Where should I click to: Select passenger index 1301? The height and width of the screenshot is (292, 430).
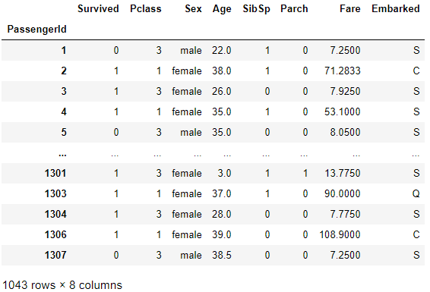click(55, 173)
